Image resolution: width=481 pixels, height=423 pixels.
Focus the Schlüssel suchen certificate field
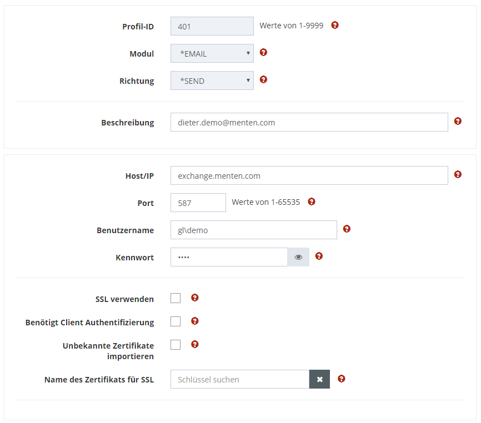click(x=239, y=380)
